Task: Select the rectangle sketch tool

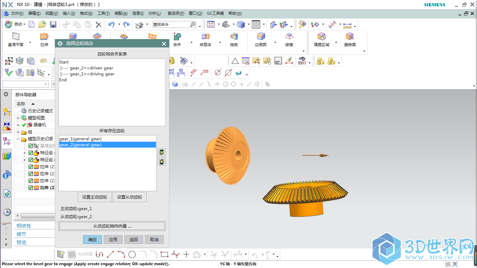Action: tap(164, 254)
